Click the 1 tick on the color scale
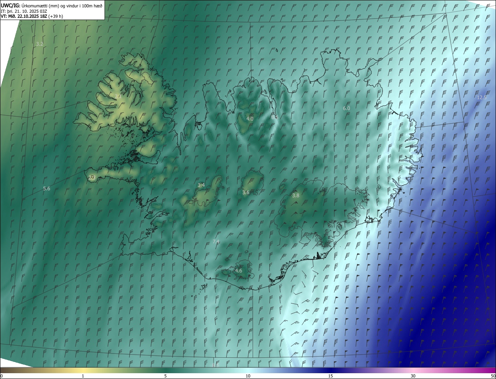Image resolution: width=496 pixels, height=379 pixels. pos(83,376)
